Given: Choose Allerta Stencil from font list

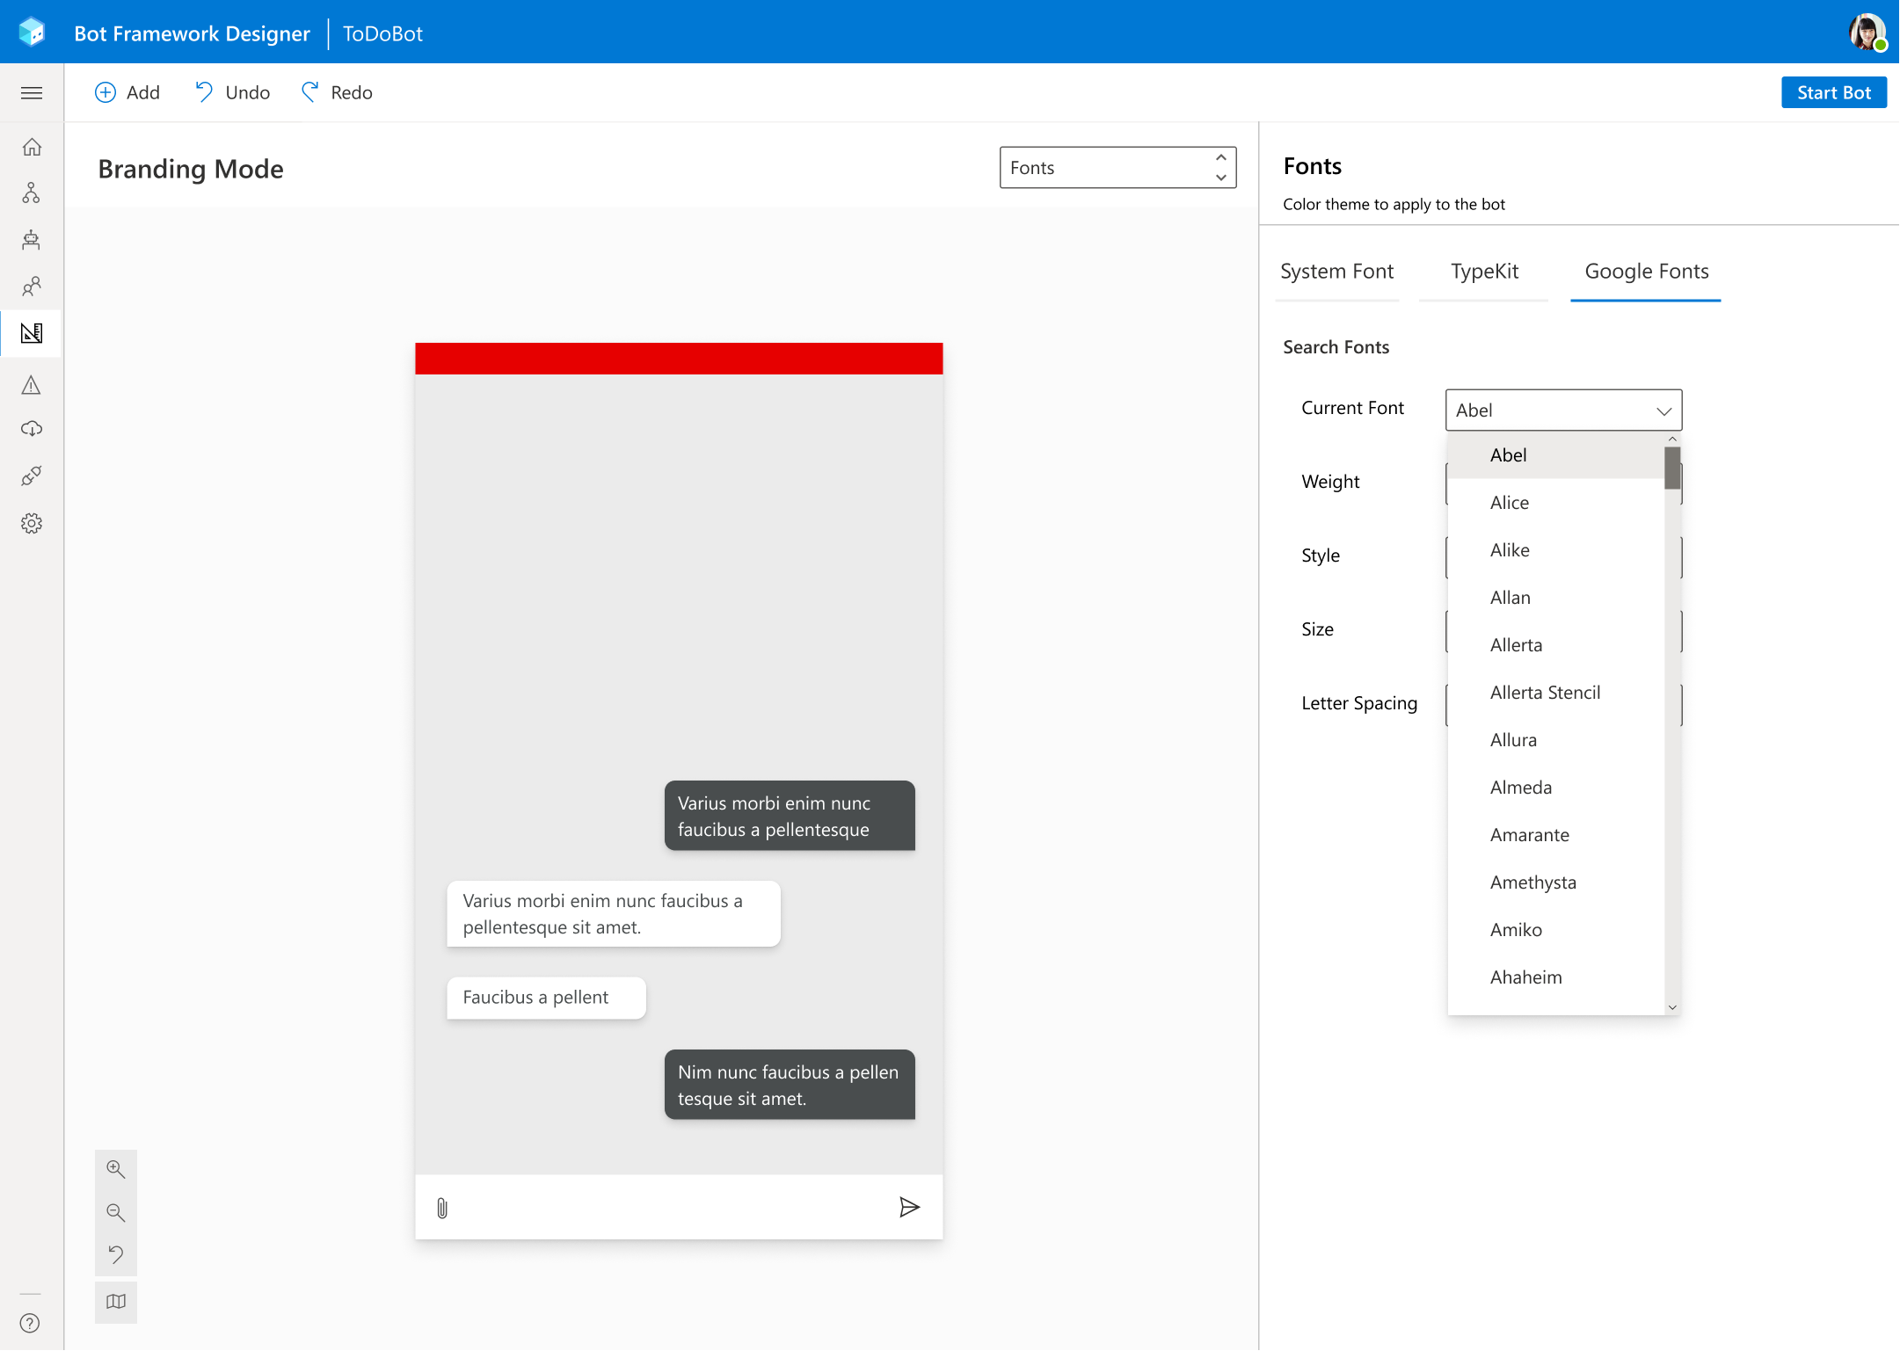Looking at the screenshot, I should click(x=1545, y=693).
